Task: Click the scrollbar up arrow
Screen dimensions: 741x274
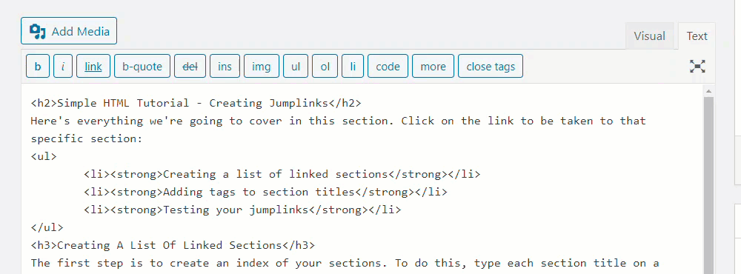Action: coord(708,90)
